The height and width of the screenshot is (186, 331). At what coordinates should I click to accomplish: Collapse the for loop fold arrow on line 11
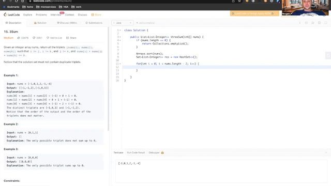[121, 64]
